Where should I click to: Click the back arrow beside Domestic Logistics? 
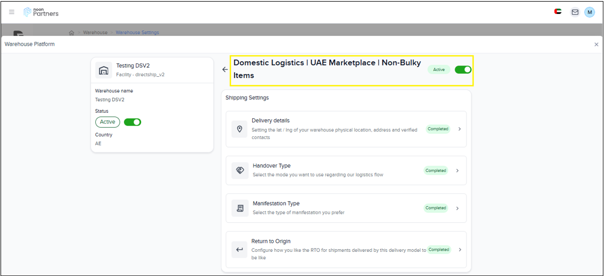tap(225, 69)
